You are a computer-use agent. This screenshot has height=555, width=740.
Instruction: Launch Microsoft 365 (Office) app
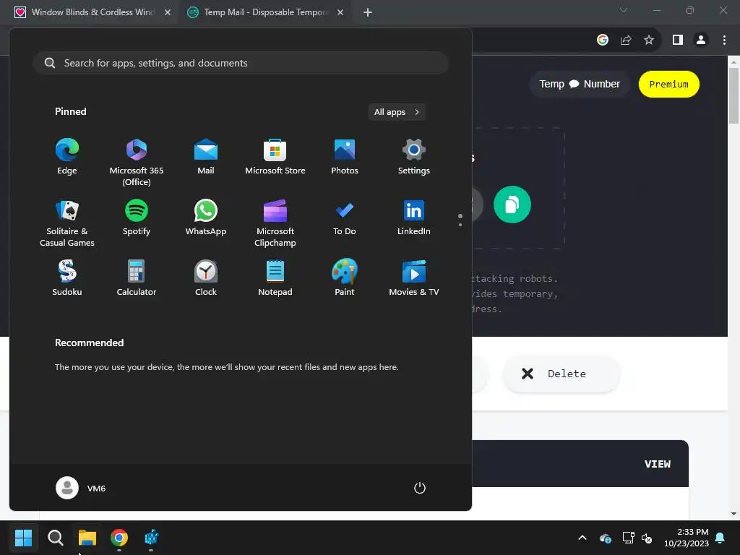[137, 163]
